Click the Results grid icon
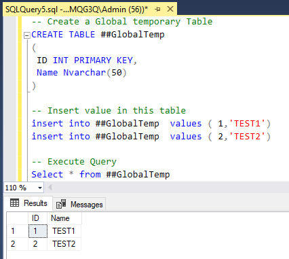The height and width of the screenshot is (259, 289). (x=14, y=203)
